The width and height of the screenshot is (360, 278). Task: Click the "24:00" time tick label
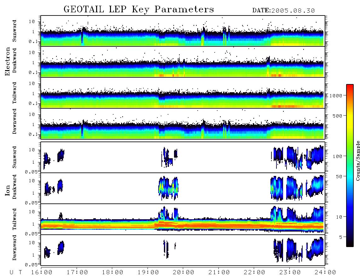(325, 273)
